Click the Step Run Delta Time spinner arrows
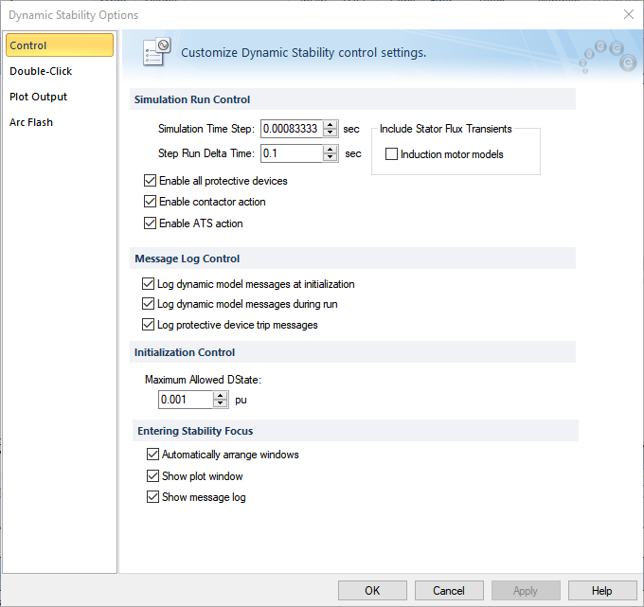The height and width of the screenshot is (607, 644). pos(331,153)
